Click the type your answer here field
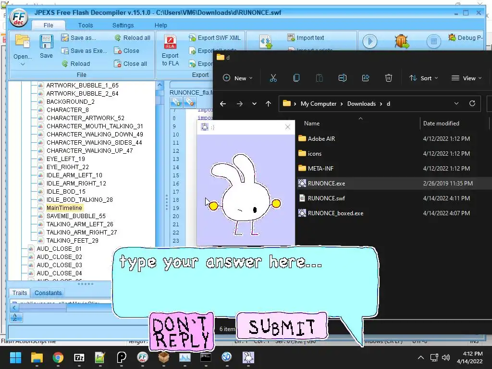 (246, 283)
